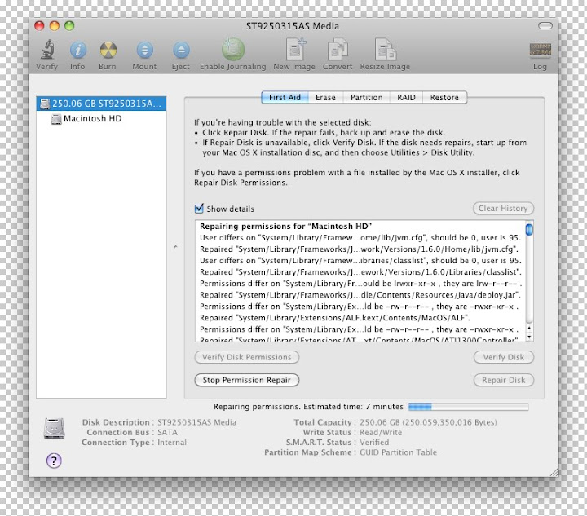Viewport: 587px width, 516px height.
Task: Click the Repair Disk button
Action: [504, 380]
